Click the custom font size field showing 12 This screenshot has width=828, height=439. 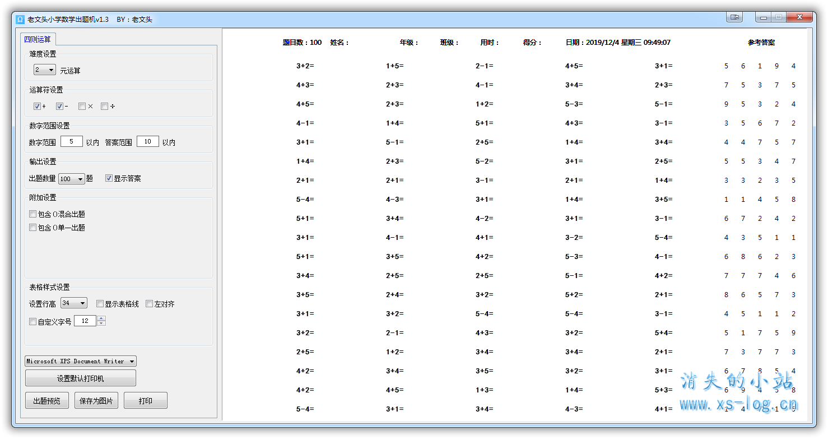[x=85, y=321]
